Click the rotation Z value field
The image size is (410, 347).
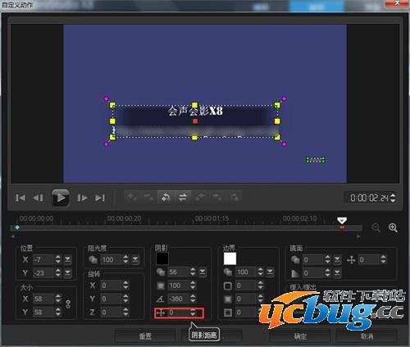pyautogui.click(x=112, y=312)
